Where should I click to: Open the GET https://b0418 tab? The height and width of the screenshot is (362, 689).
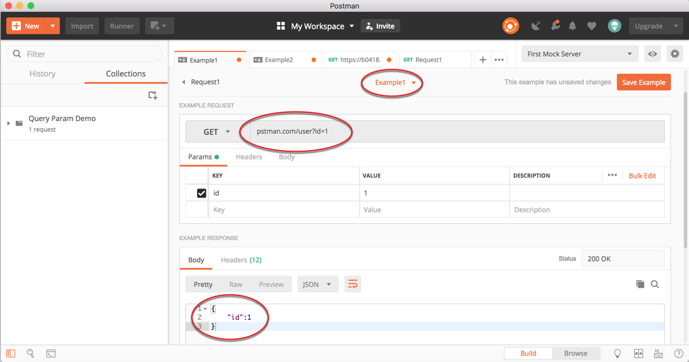pyautogui.click(x=360, y=60)
